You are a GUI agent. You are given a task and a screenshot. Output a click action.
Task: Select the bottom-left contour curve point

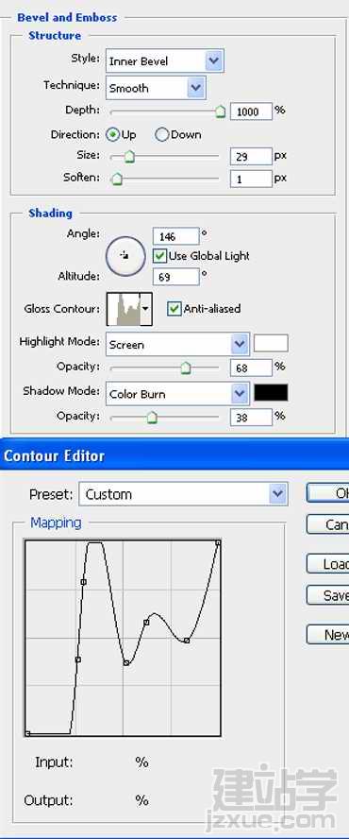[27, 733]
